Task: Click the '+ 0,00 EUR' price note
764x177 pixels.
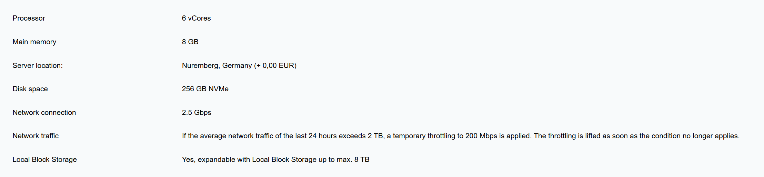Action: point(275,66)
